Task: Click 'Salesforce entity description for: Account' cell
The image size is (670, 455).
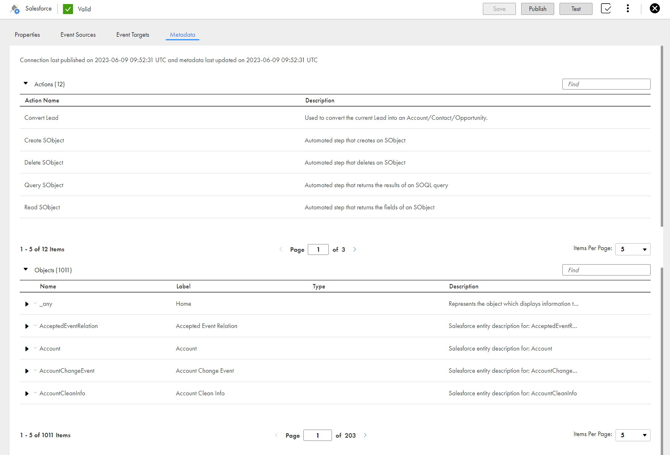Action: pyautogui.click(x=501, y=349)
